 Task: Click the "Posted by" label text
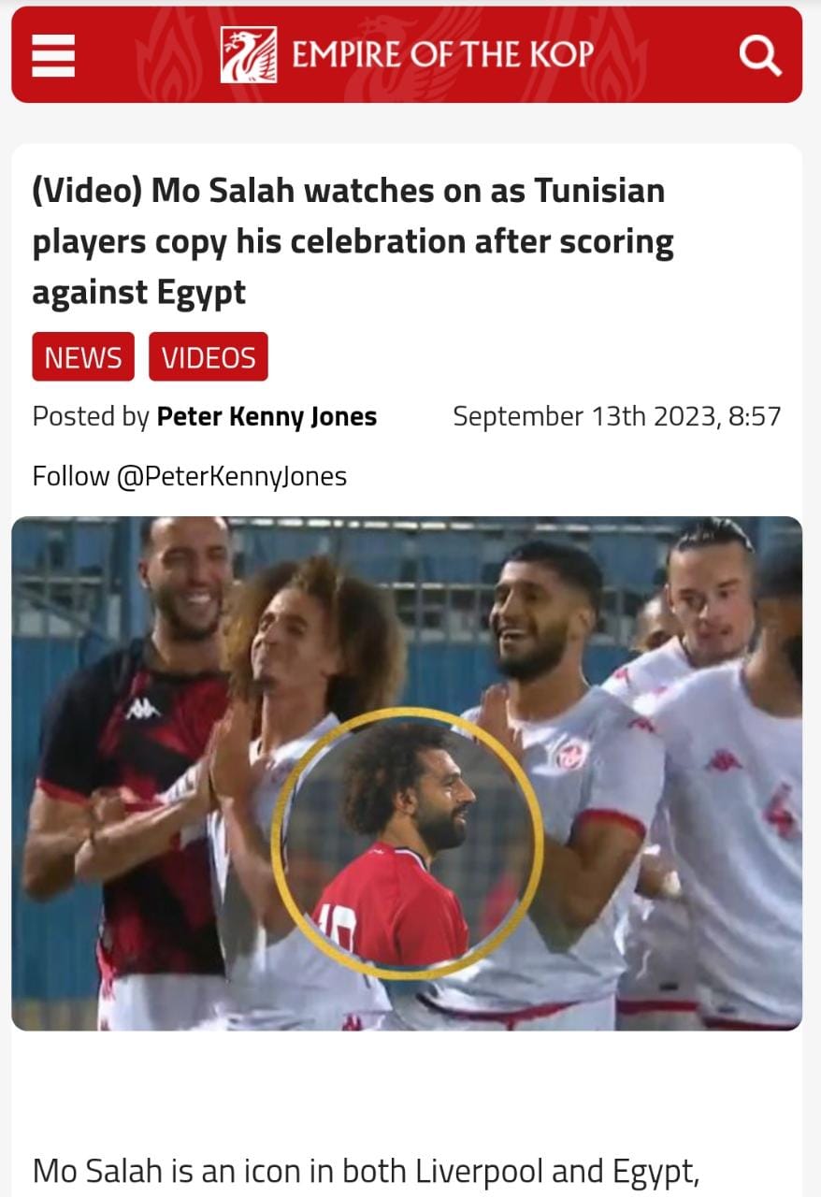91,417
